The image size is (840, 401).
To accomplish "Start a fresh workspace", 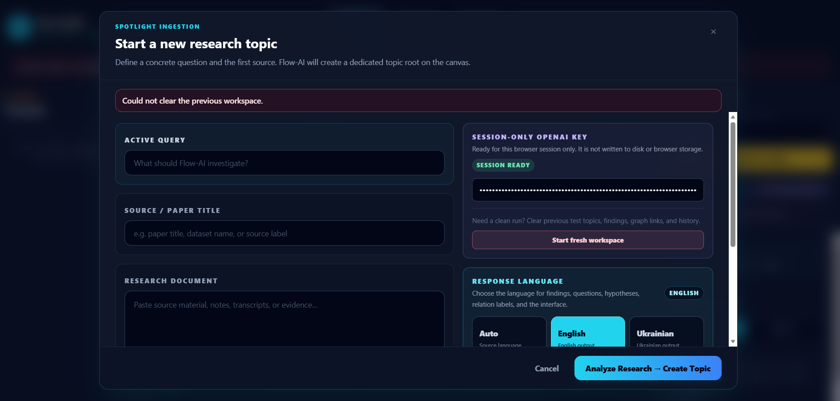I will click(x=588, y=240).
